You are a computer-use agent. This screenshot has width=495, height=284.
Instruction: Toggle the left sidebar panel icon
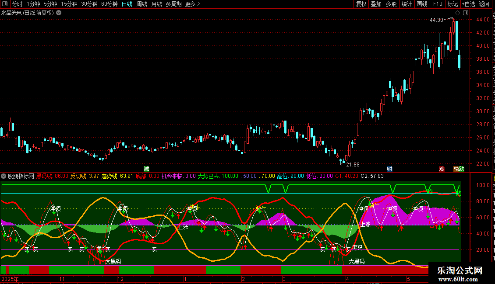pyautogui.click(x=5, y=4)
